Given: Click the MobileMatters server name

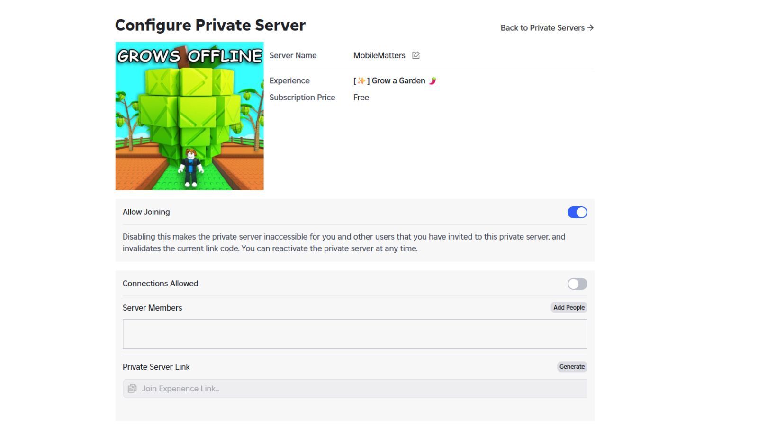Looking at the screenshot, I should click(379, 55).
